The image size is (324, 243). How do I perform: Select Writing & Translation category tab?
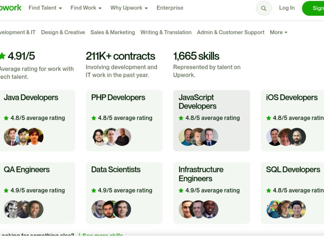coord(166,32)
